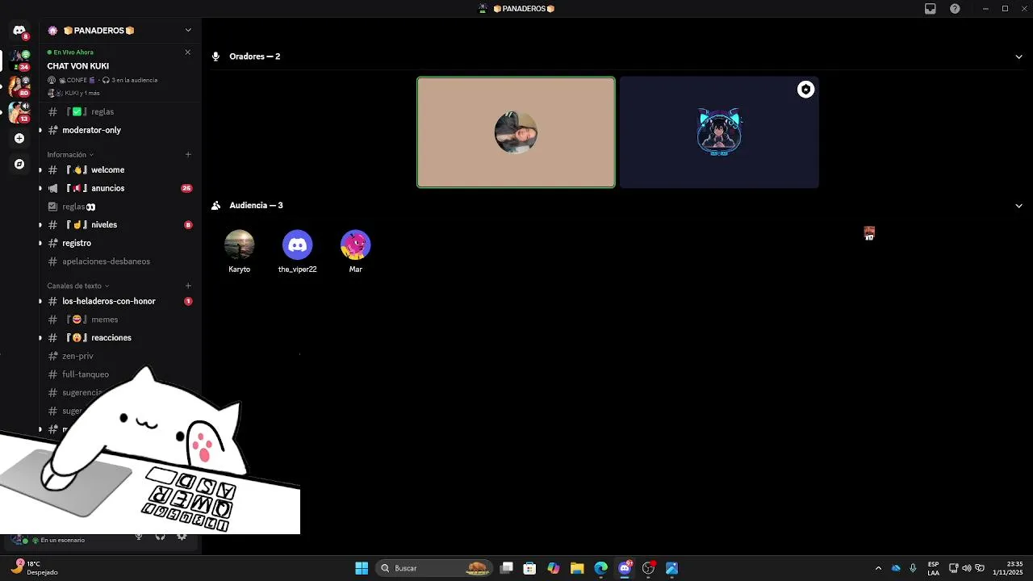Open the welcome channel
The image size is (1033, 581).
coord(119,169)
